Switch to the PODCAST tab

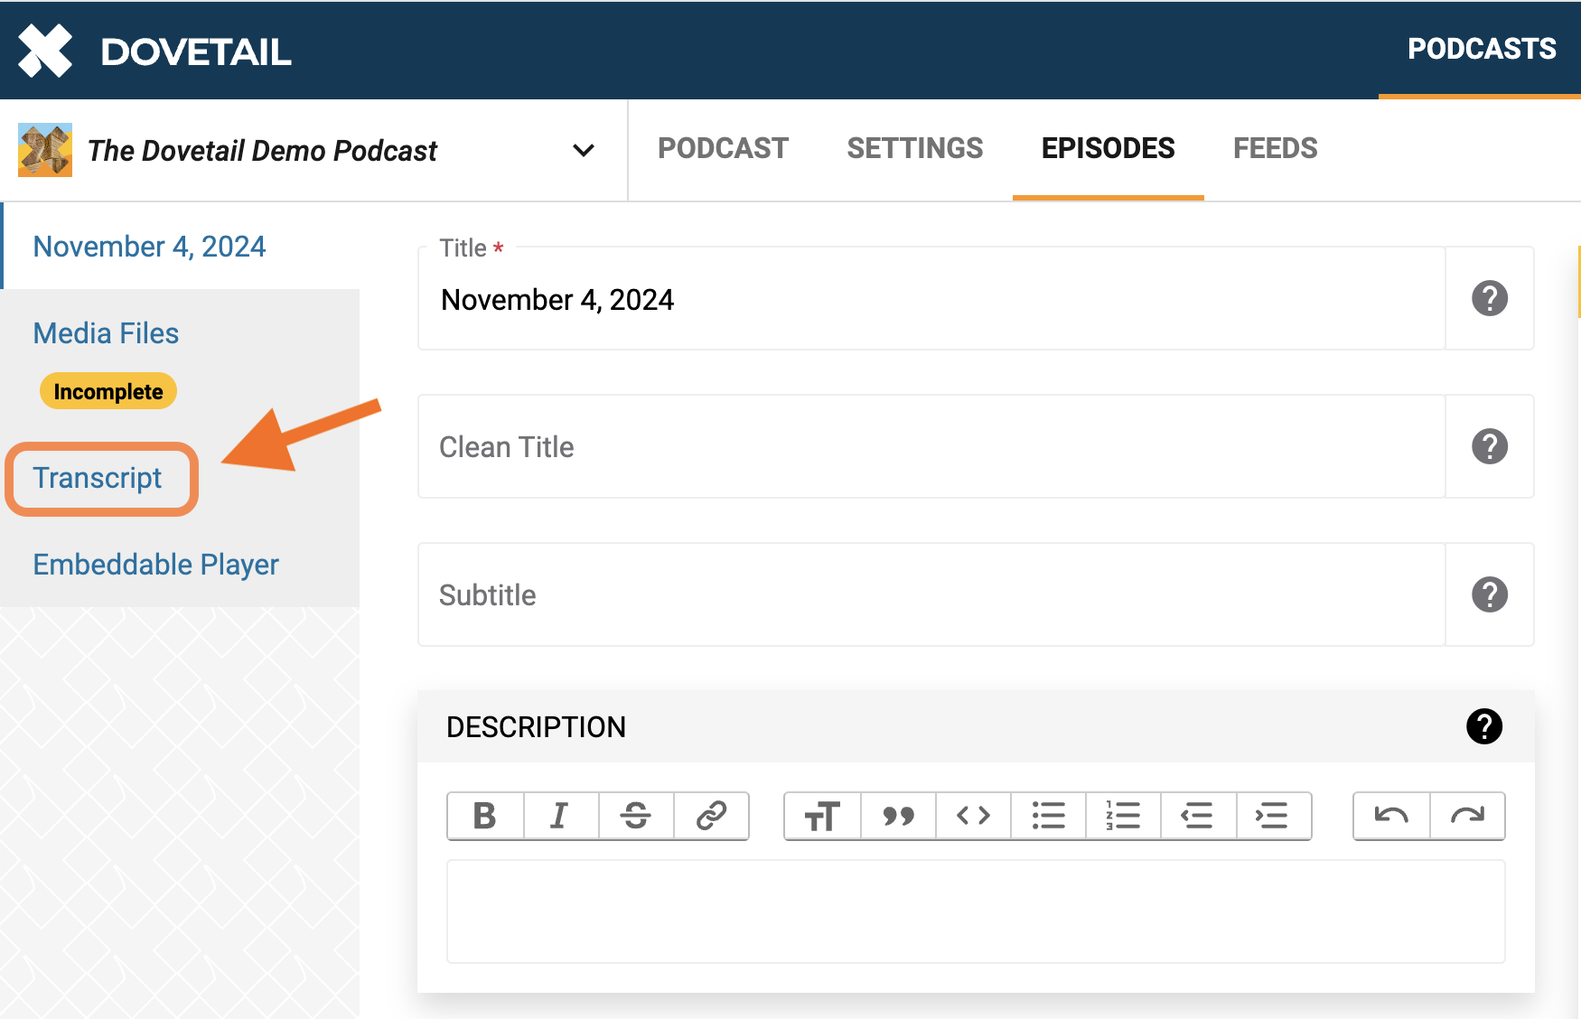723,148
